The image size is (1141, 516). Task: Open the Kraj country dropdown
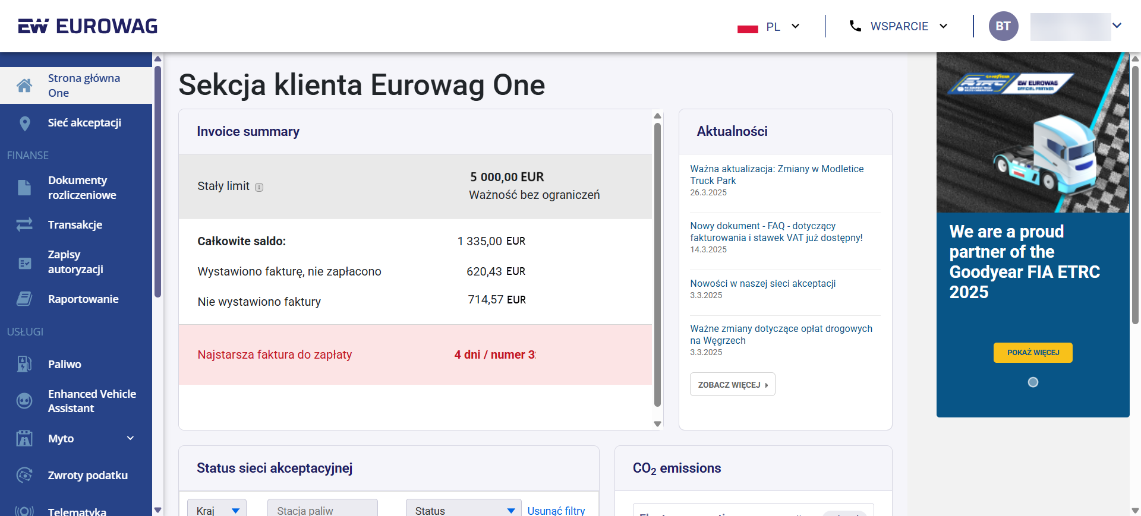[x=217, y=510]
